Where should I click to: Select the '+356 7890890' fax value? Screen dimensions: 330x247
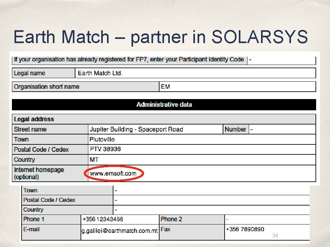pos(245,229)
